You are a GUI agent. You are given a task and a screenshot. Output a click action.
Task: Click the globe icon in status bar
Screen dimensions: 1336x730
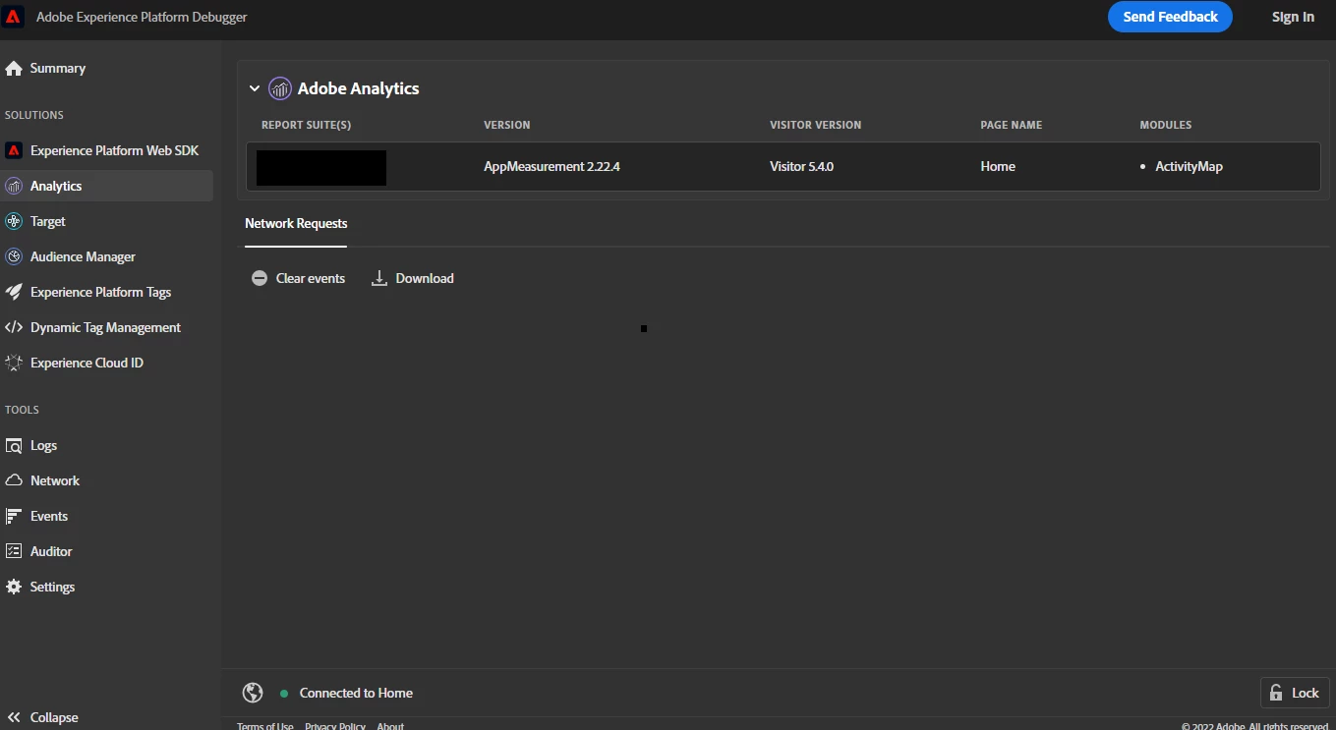253,693
